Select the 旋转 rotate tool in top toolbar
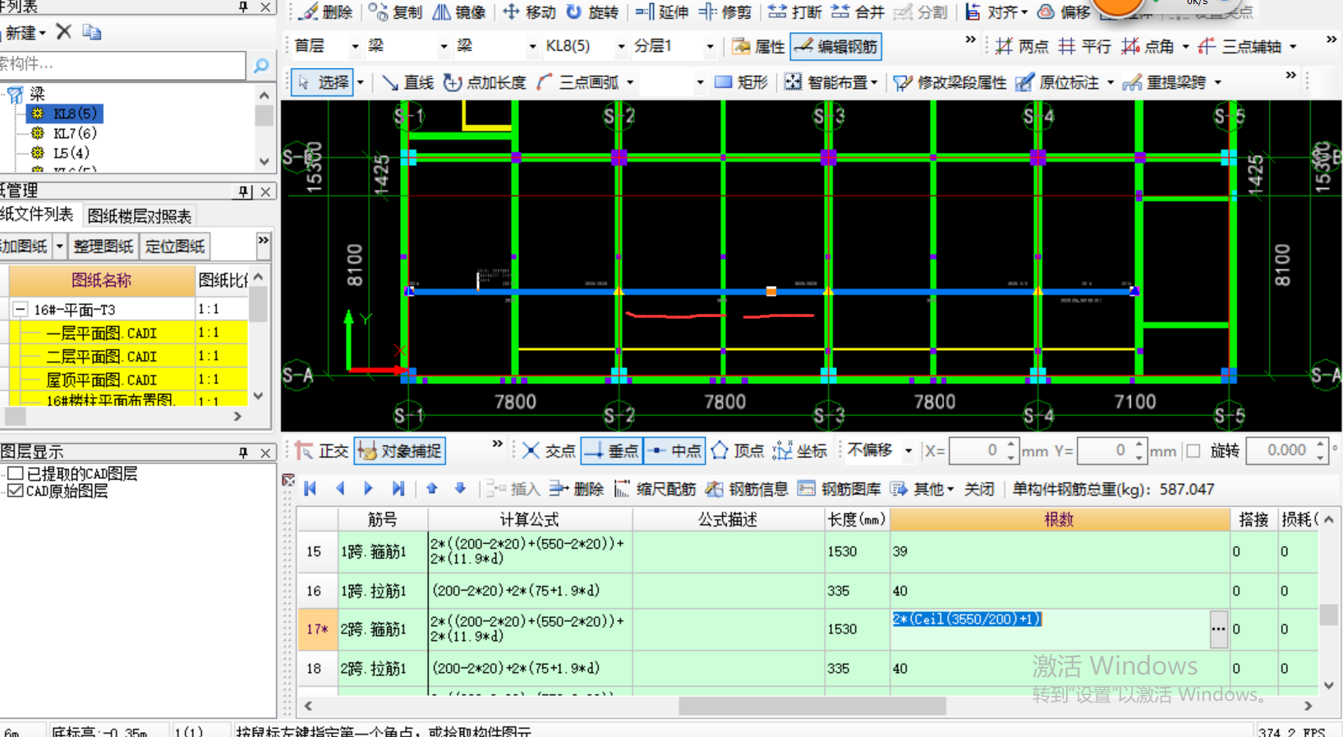The image size is (1343, 737). click(592, 12)
